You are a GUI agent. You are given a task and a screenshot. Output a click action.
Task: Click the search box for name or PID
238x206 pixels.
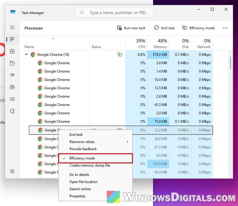[115, 13]
